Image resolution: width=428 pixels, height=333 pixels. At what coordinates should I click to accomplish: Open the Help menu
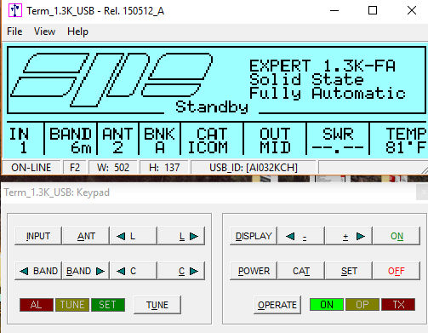(x=77, y=32)
